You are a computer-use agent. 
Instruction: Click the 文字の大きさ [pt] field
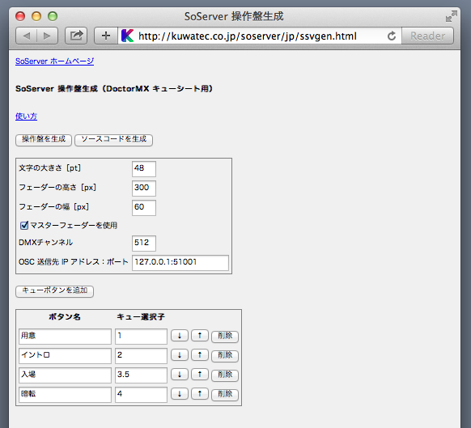click(x=144, y=169)
